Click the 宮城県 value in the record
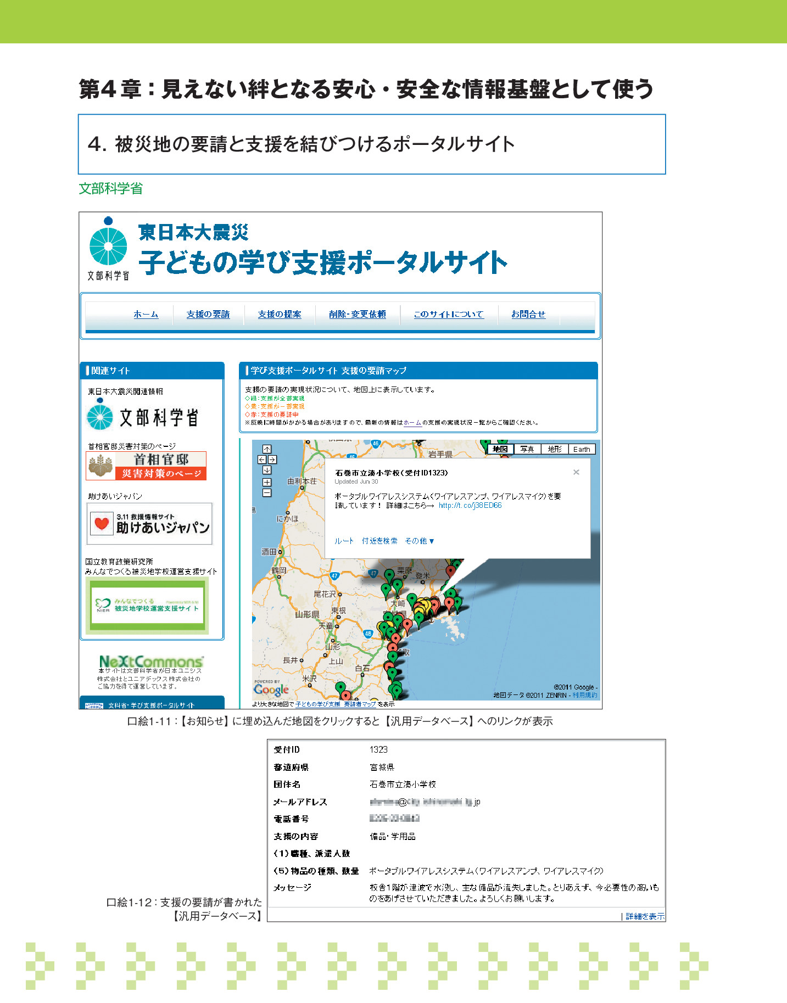 point(382,767)
